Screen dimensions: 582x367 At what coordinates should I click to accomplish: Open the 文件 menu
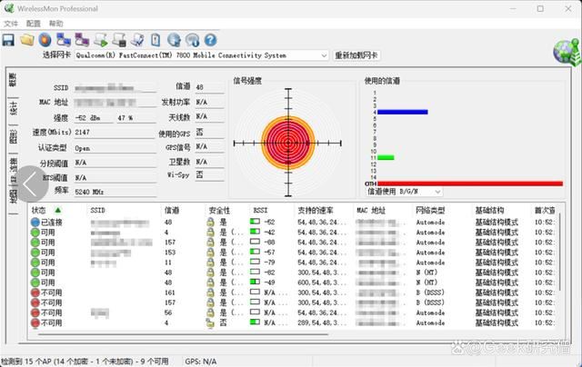click(x=11, y=23)
